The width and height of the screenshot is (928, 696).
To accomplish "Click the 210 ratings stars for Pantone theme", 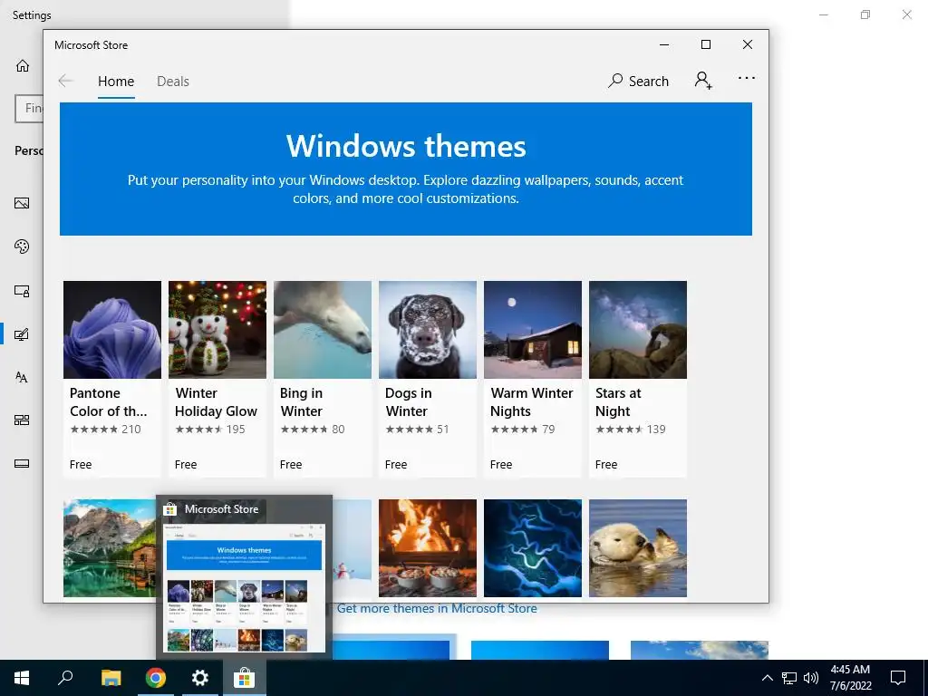I will coord(105,429).
